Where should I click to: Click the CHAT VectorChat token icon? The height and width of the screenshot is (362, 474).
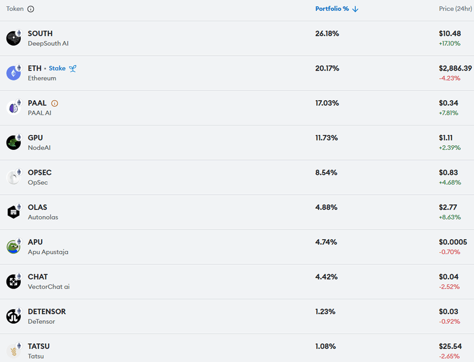tap(14, 281)
